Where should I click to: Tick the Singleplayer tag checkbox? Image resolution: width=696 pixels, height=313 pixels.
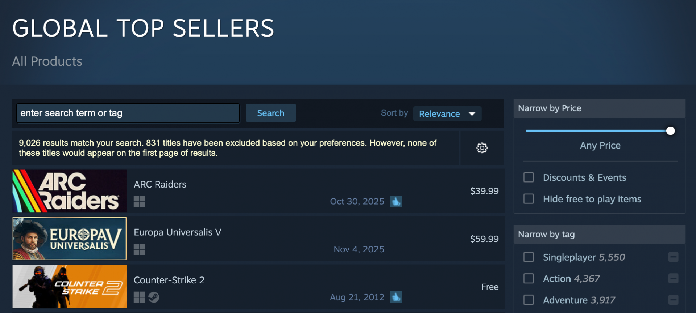tap(529, 257)
